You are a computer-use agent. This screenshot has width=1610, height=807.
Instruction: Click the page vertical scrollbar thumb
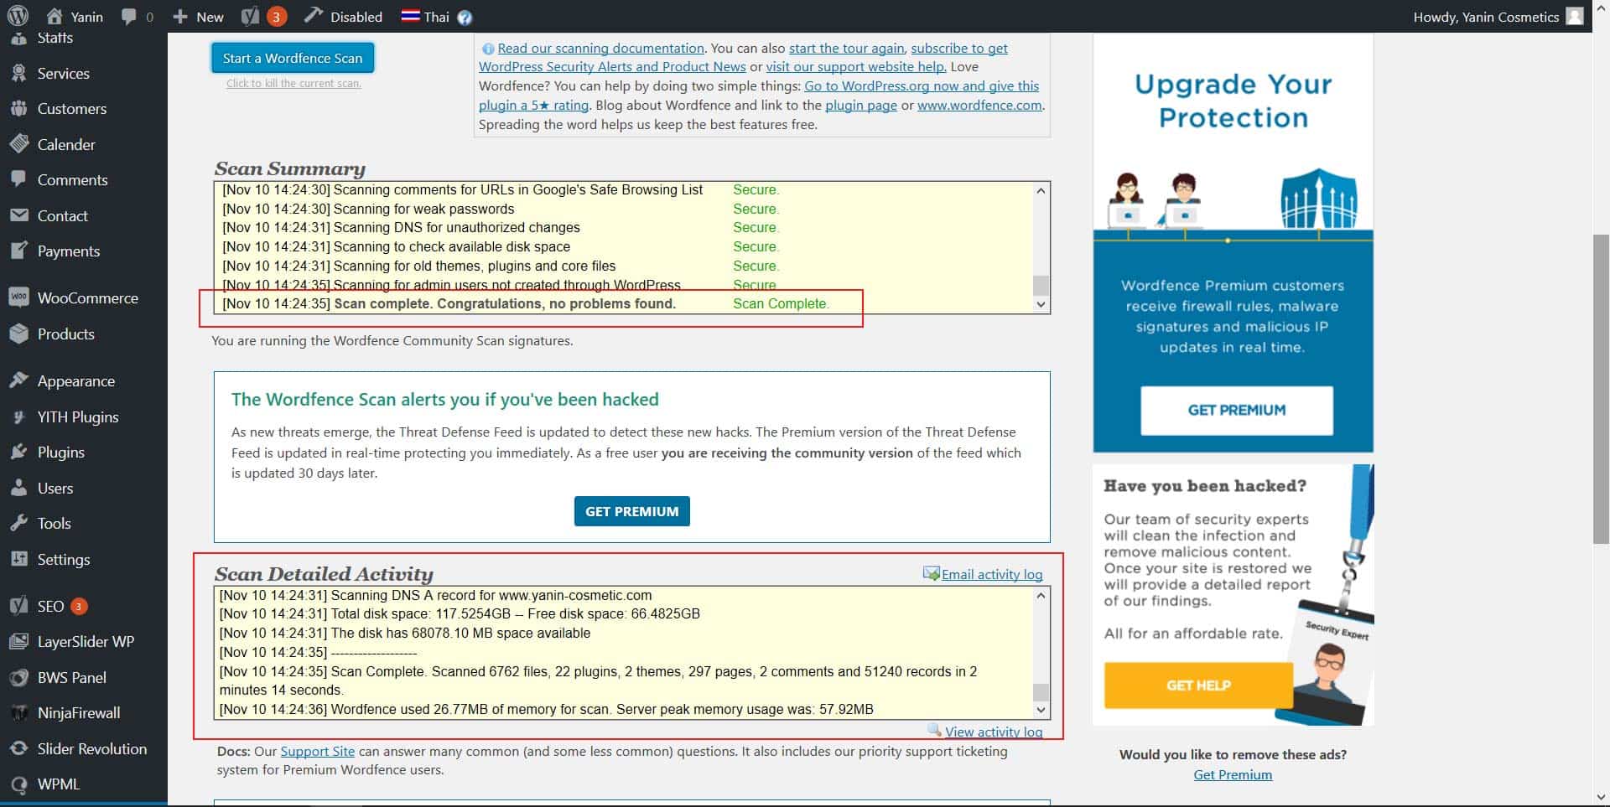point(1601,390)
